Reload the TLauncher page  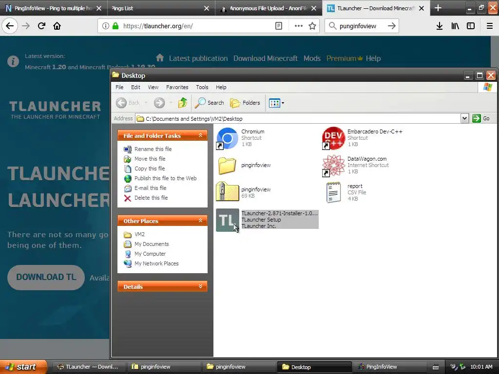[41, 26]
